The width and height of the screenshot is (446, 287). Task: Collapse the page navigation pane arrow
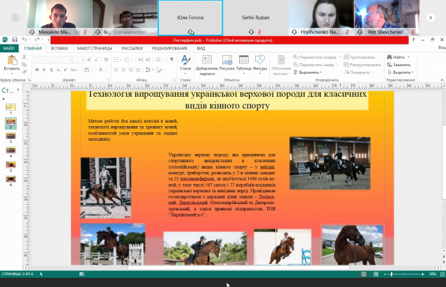coord(20,90)
